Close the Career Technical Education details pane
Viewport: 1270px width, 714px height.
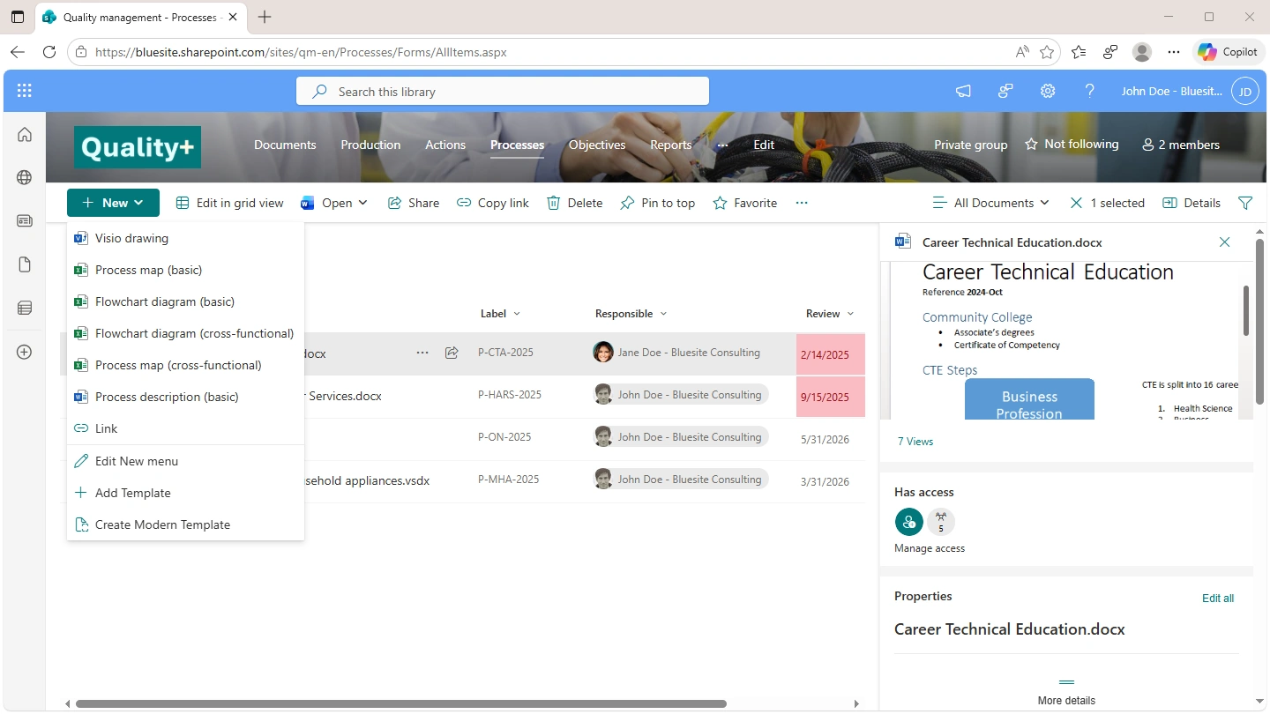click(1224, 242)
